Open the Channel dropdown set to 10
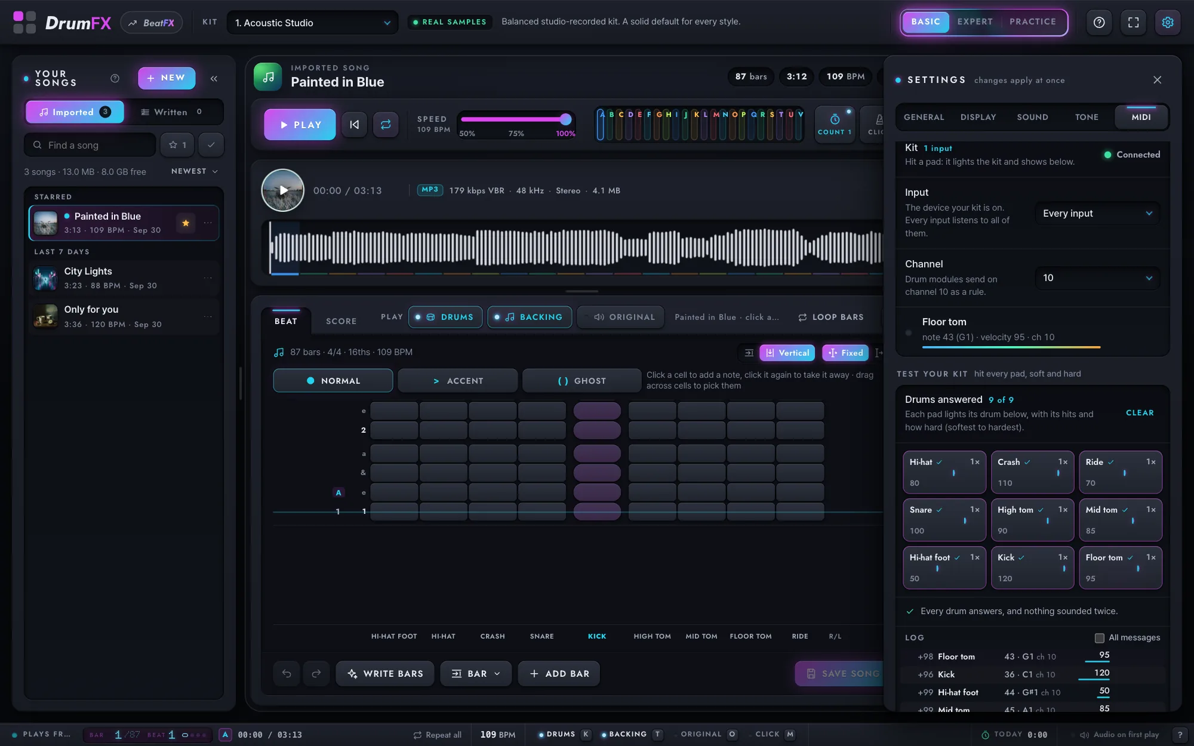1194x746 pixels. click(1097, 278)
